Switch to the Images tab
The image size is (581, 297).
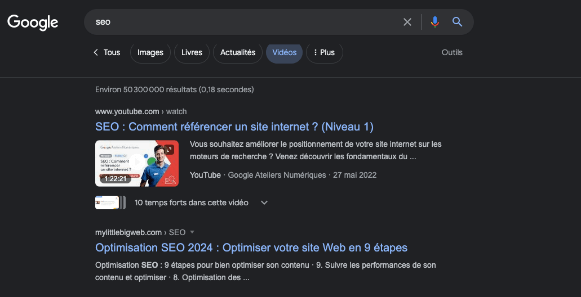[x=150, y=52]
